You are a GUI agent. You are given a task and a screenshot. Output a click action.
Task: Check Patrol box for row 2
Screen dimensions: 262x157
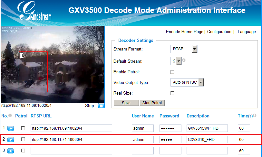point(23,139)
